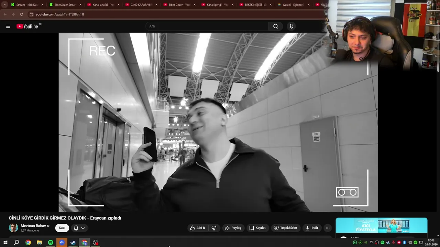Click the search magnifier button

click(276, 26)
